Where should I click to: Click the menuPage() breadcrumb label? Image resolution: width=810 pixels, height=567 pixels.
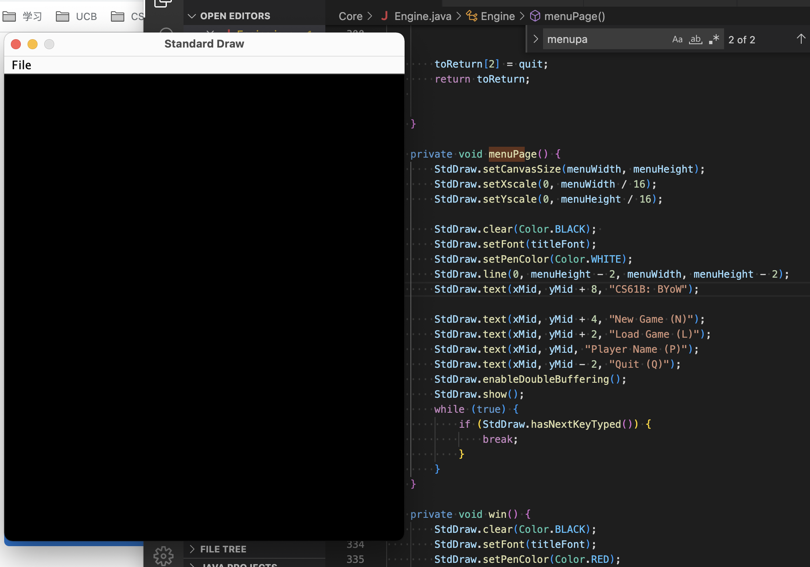pos(574,16)
